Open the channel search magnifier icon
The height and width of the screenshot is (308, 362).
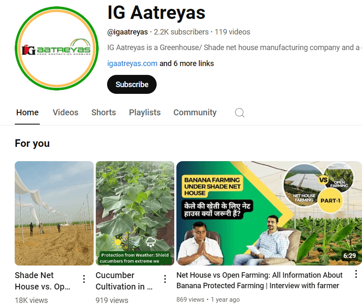click(240, 113)
